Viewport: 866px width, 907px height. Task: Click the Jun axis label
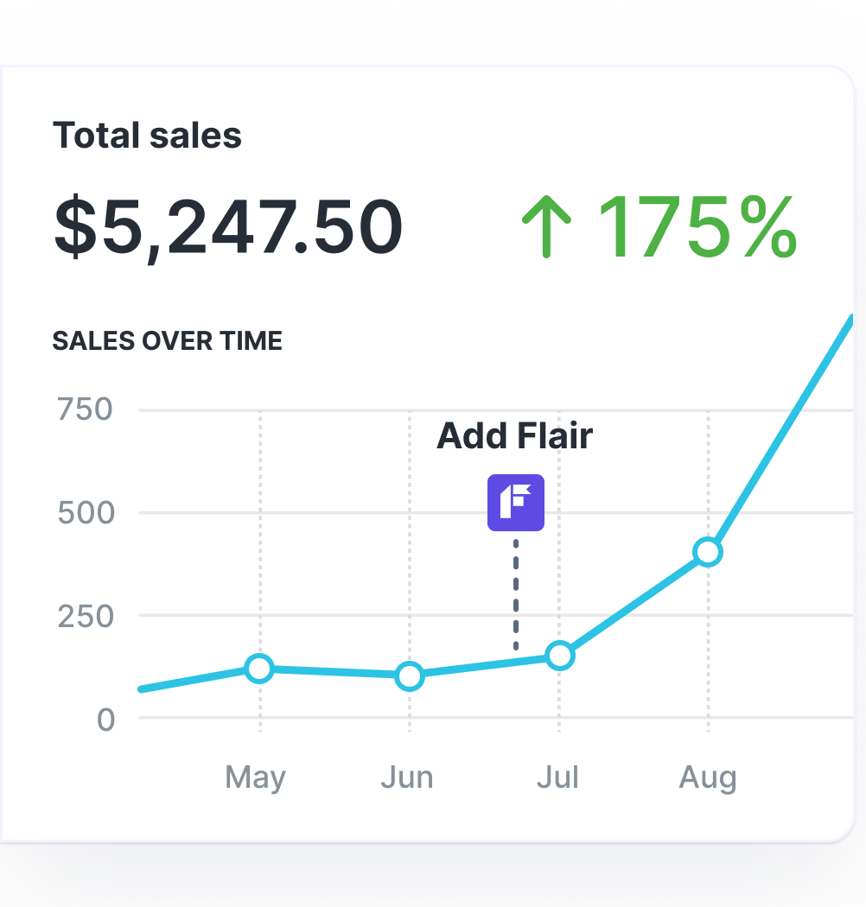[x=406, y=777]
